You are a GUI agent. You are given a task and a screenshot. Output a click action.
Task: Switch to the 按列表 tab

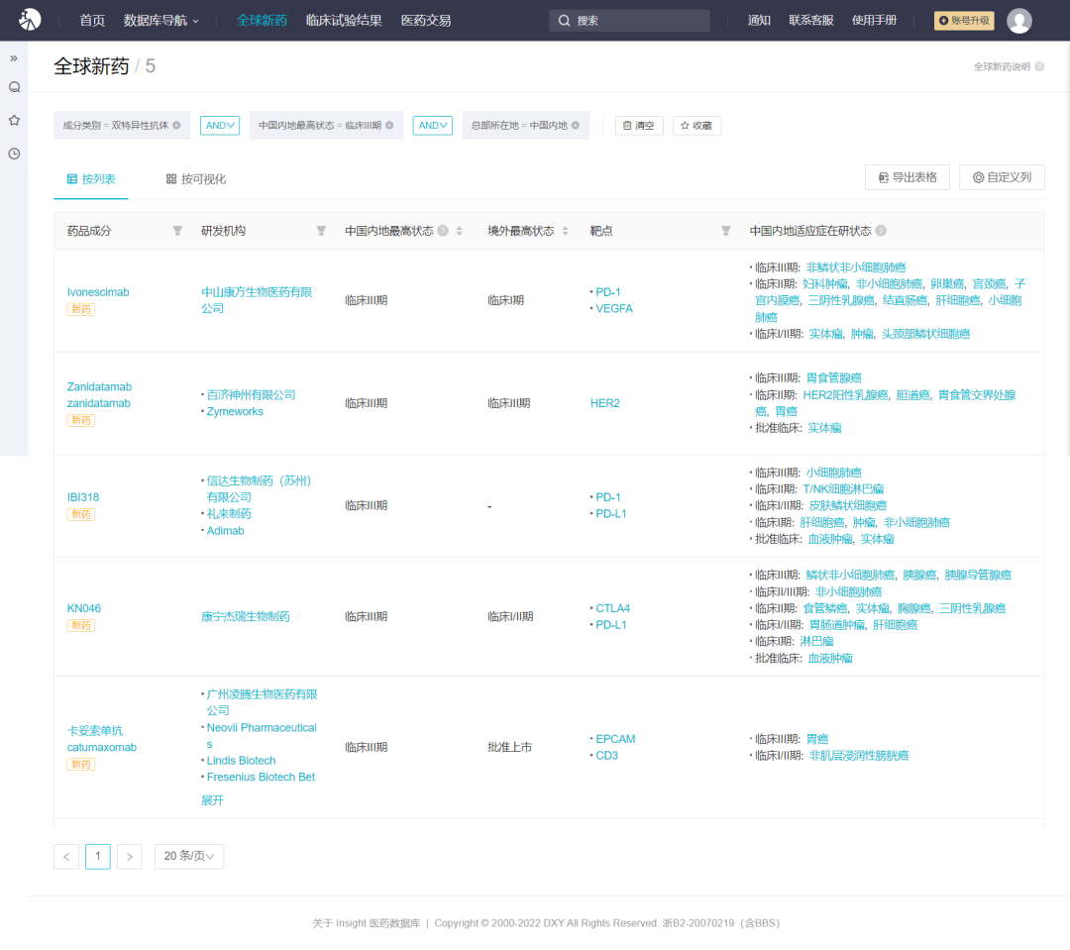point(91,179)
